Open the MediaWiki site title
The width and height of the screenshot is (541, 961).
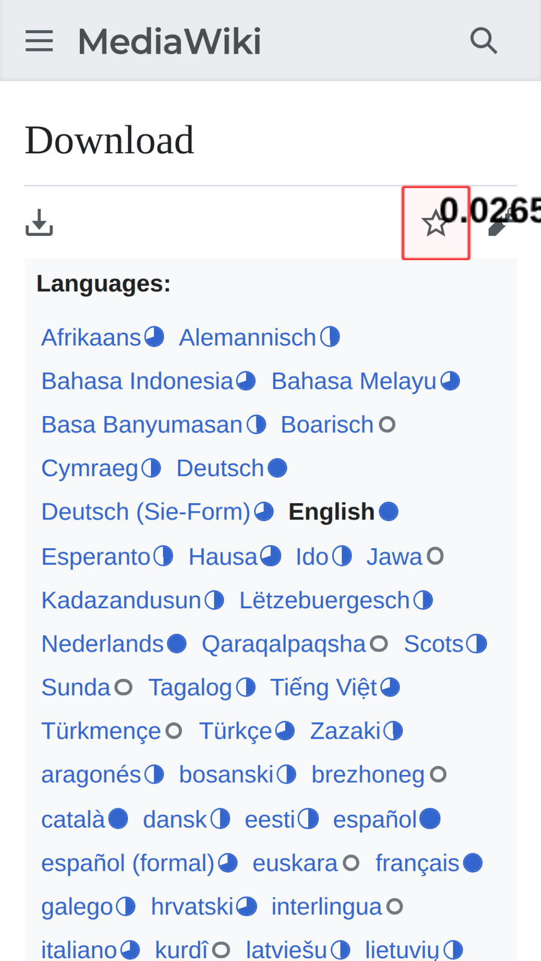pos(169,41)
